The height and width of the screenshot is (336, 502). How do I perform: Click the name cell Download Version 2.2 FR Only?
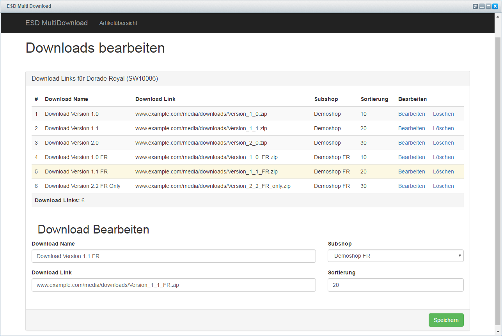[x=83, y=186]
